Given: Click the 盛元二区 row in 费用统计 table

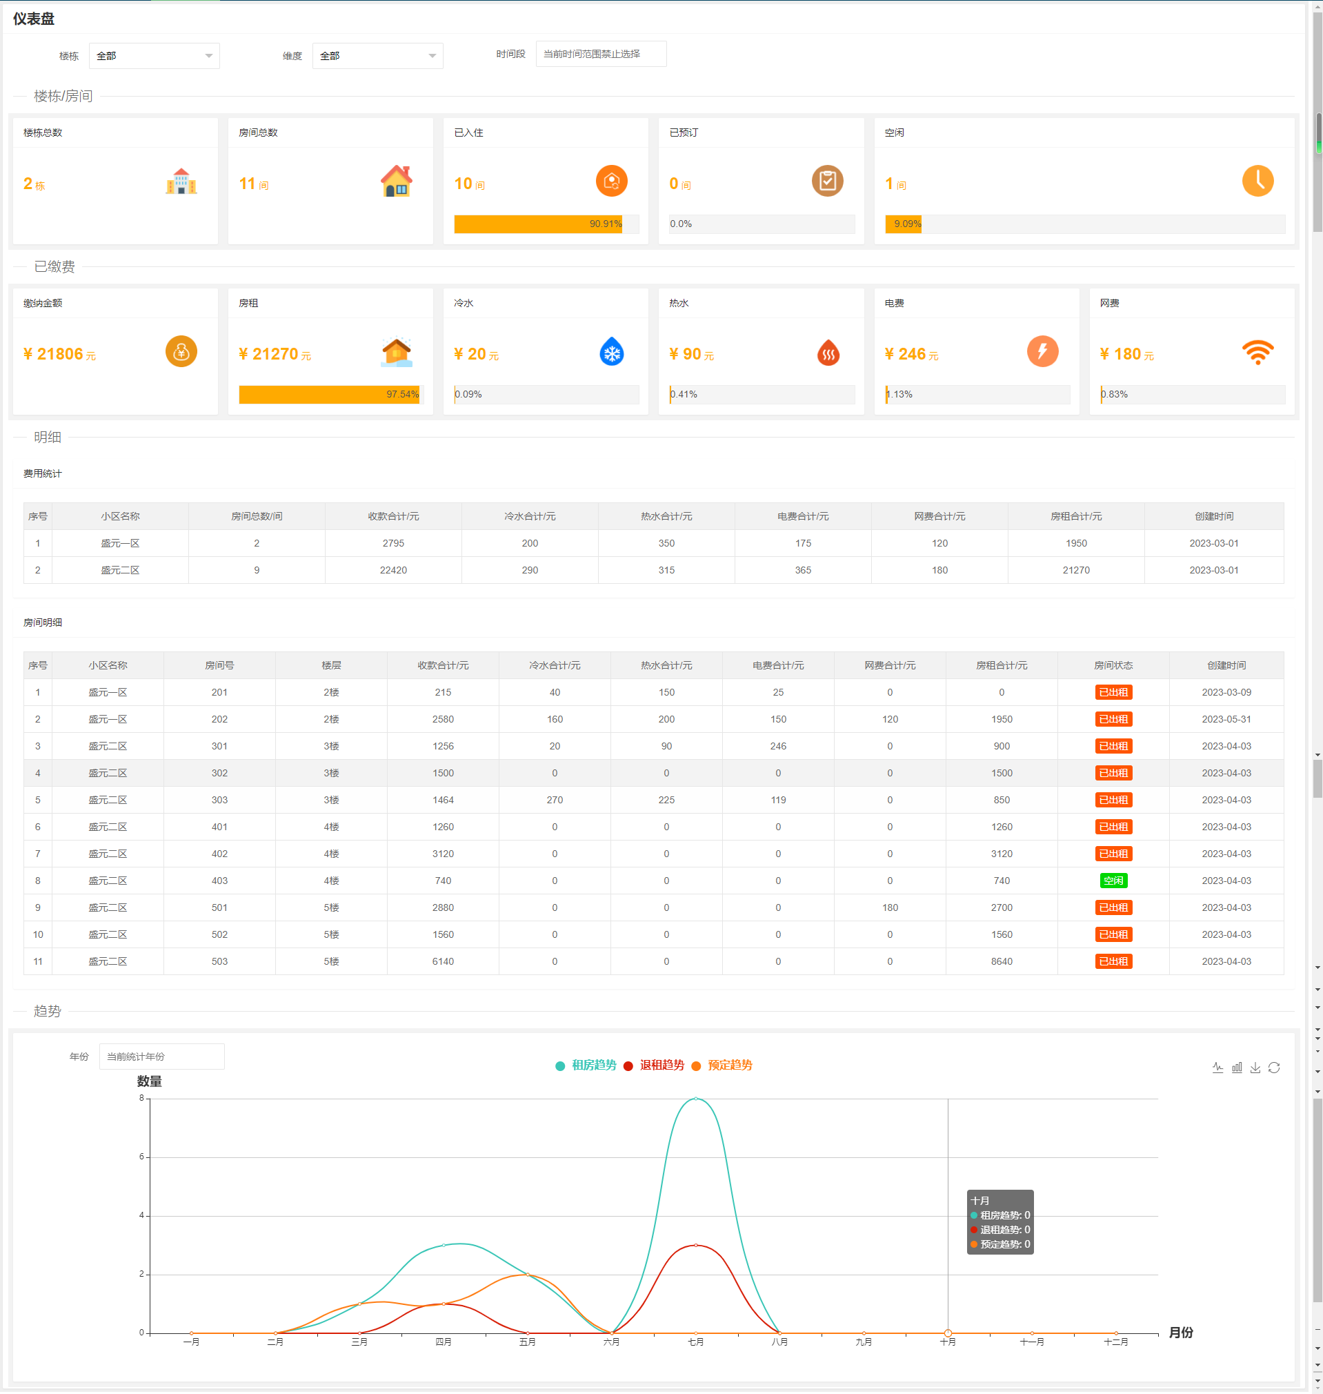Looking at the screenshot, I should pyautogui.click(x=654, y=570).
